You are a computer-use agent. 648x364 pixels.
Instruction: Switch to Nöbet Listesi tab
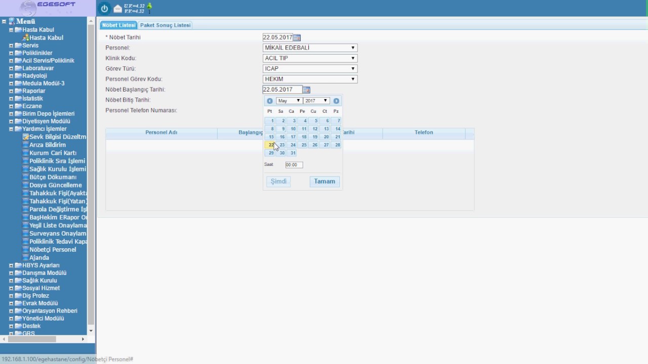[119, 25]
